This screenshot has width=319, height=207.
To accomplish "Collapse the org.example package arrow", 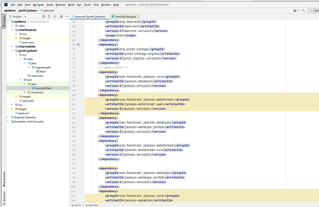I will [29, 67].
